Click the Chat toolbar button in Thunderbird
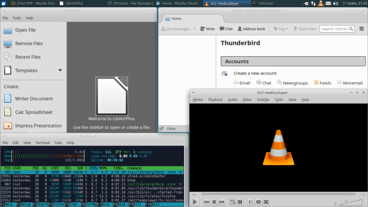Screen dimensions: 368x207 click(x=225, y=29)
